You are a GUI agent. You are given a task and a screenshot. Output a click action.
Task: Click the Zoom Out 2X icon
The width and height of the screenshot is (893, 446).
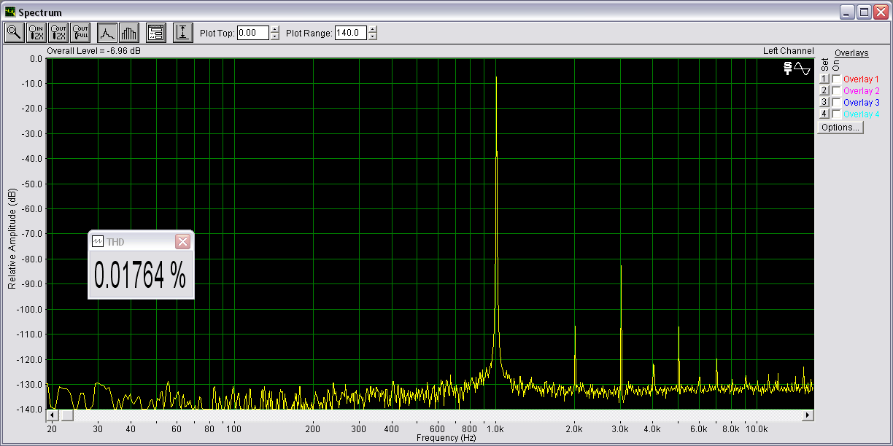58,33
